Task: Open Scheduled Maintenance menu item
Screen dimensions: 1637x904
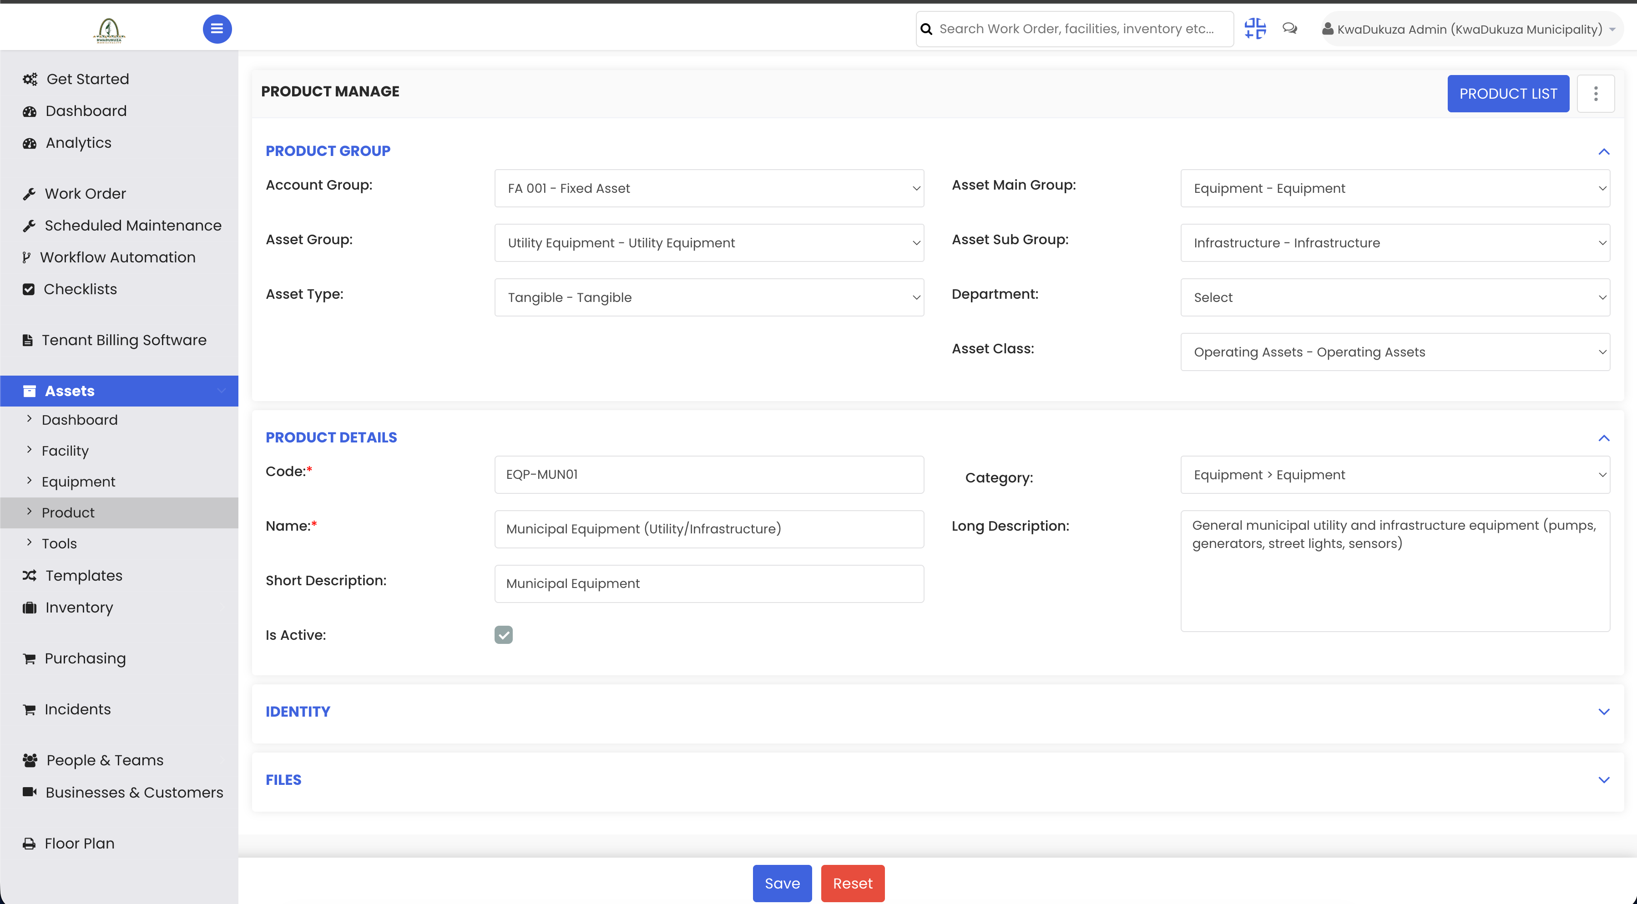Action: (x=133, y=226)
